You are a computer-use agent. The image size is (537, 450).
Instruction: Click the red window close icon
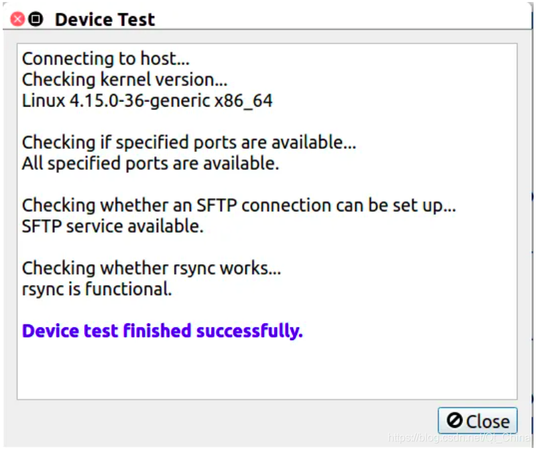pyautogui.click(x=17, y=19)
